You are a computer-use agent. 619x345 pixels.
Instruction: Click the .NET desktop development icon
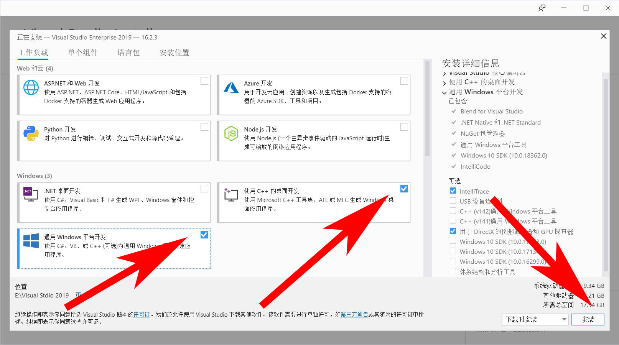coord(31,194)
